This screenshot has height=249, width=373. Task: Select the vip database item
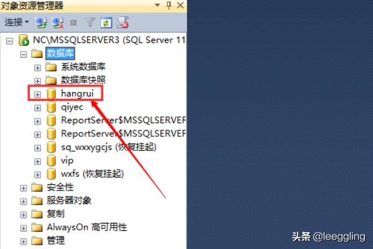[x=67, y=161]
